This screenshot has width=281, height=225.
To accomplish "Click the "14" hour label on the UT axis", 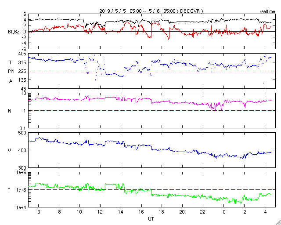I will 121,212.
